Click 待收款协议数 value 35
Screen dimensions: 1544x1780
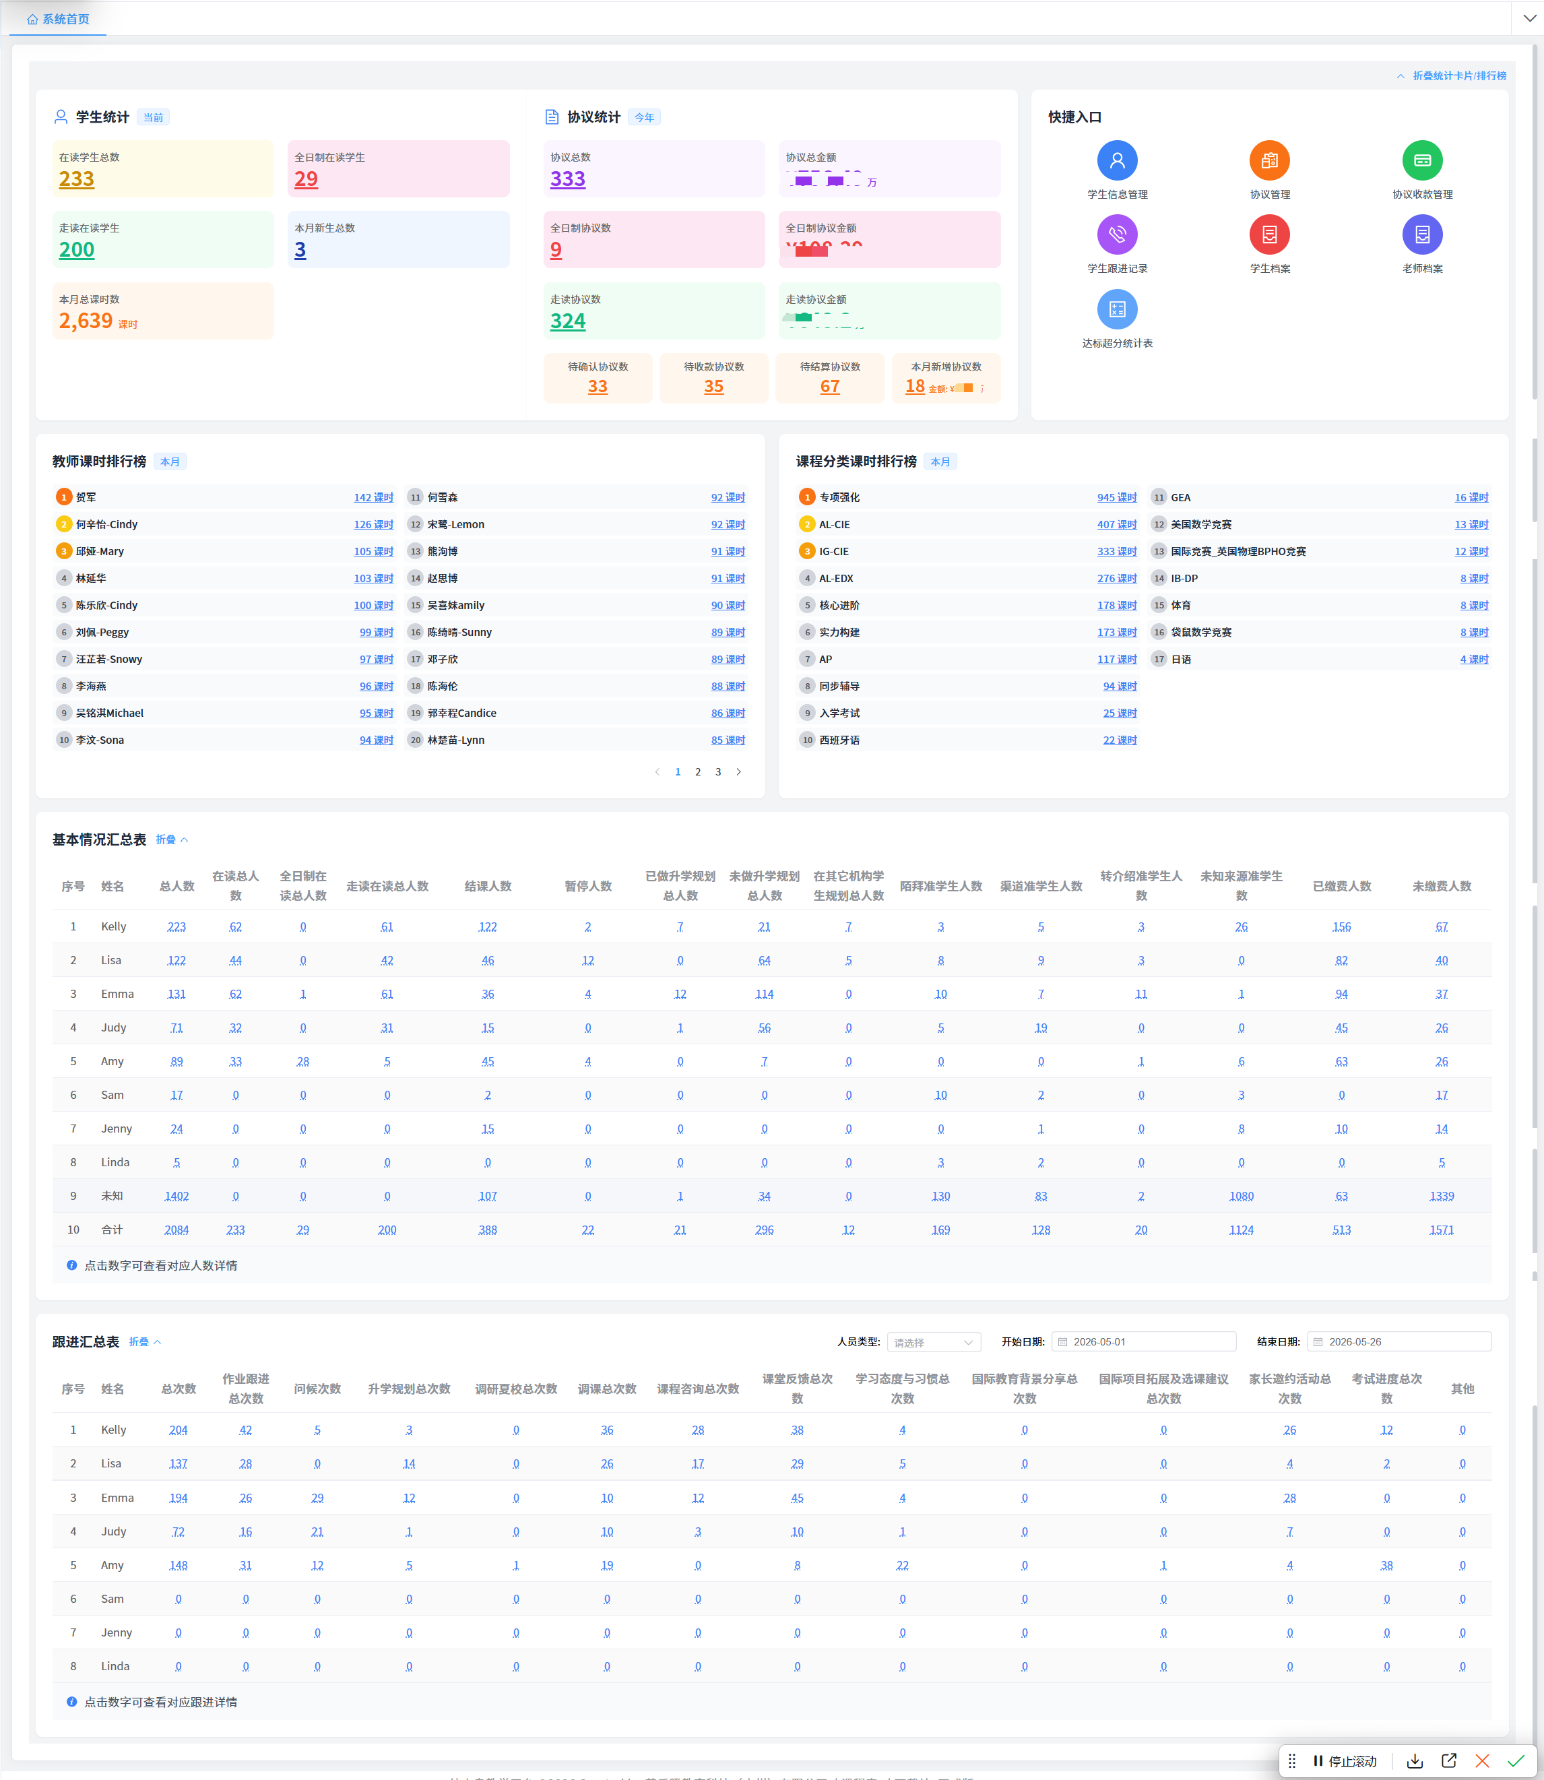click(x=713, y=387)
